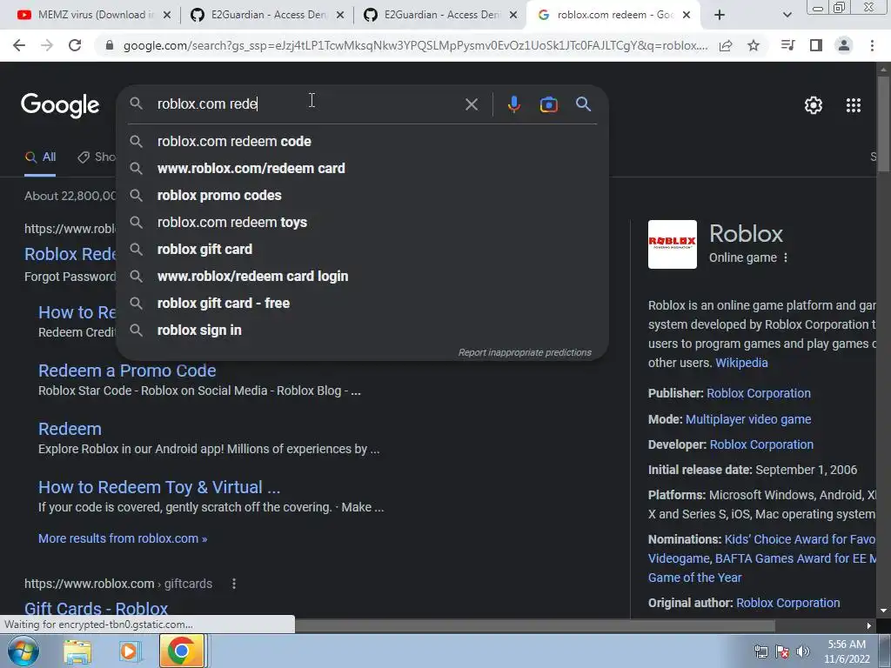Switch to first E2Guardian Access Denied tab
891x668 pixels.
click(x=268, y=16)
